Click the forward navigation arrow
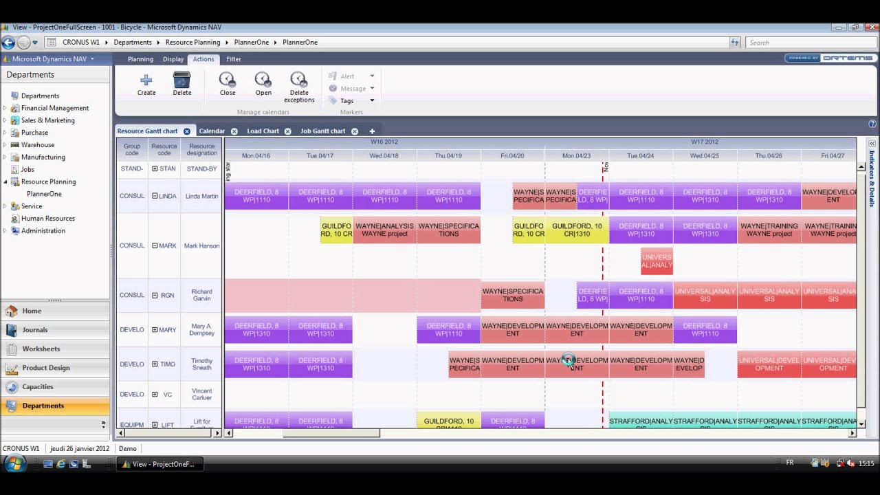 pyautogui.click(x=23, y=43)
